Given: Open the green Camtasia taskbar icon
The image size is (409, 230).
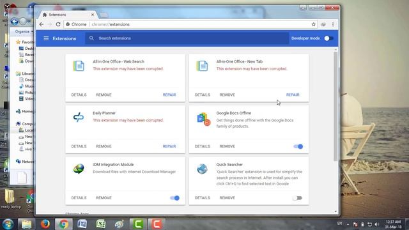Looking at the screenshot, I should point(138,224).
